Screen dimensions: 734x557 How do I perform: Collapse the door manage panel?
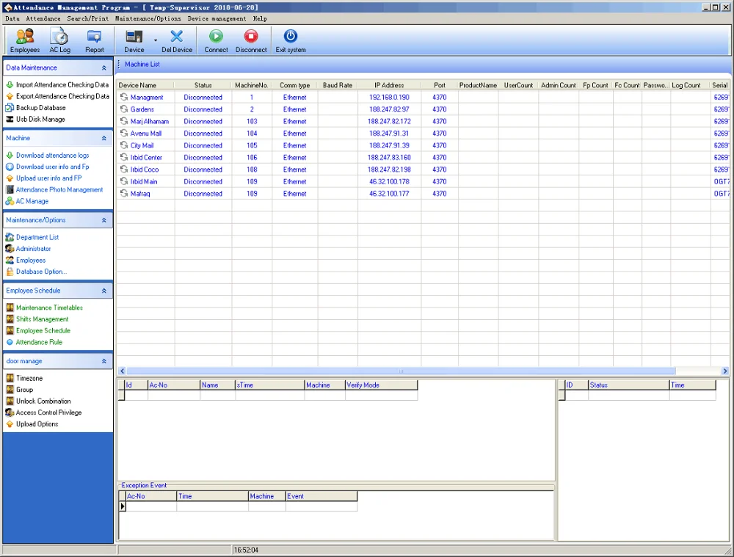pos(104,361)
